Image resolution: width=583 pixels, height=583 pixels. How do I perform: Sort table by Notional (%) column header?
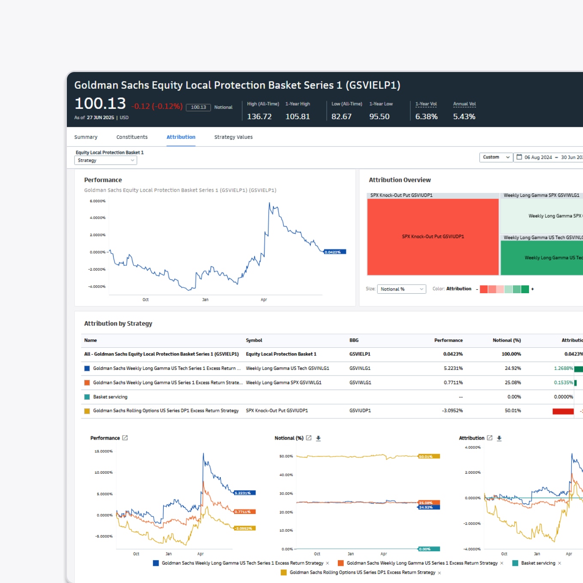coord(507,340)
